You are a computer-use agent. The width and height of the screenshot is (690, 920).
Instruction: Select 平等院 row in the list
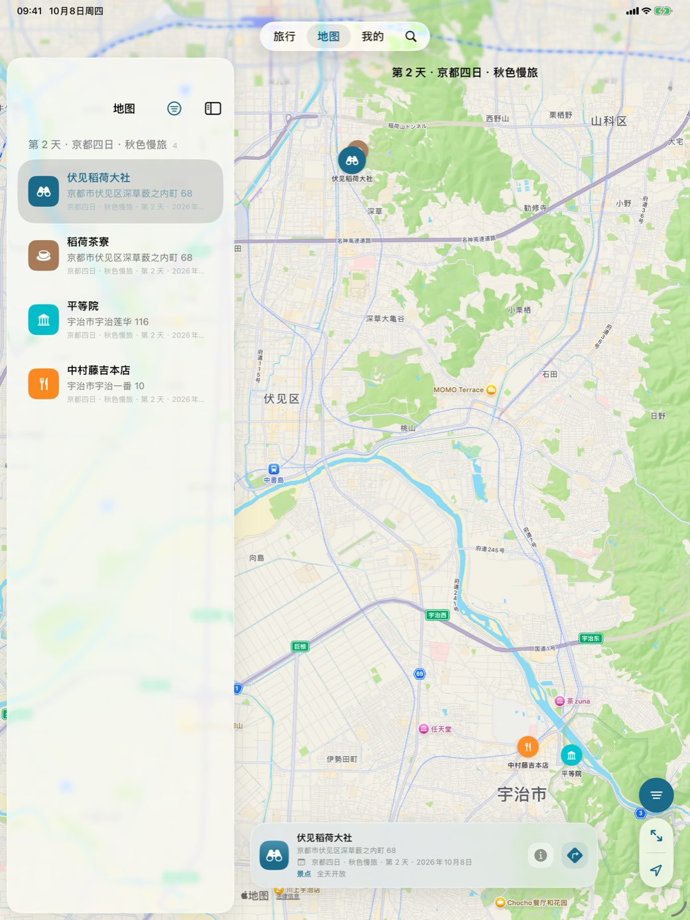(x=120, y=319)
